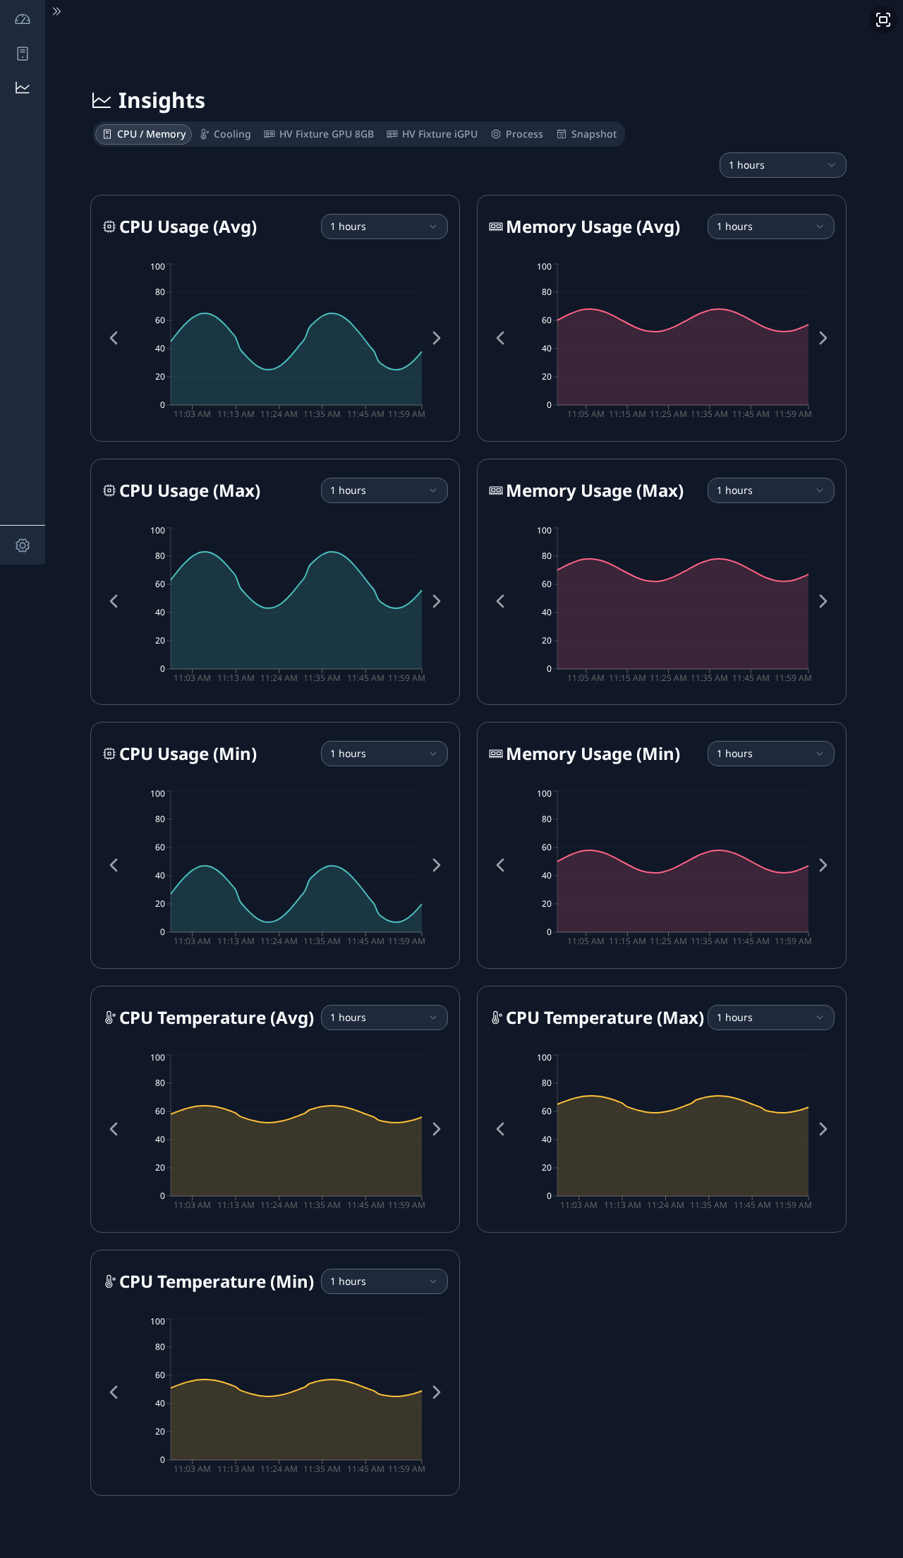Go to next period in CPU Temperature (Max)
This screenshot has width=903, height=1558.
point(823,1129)
